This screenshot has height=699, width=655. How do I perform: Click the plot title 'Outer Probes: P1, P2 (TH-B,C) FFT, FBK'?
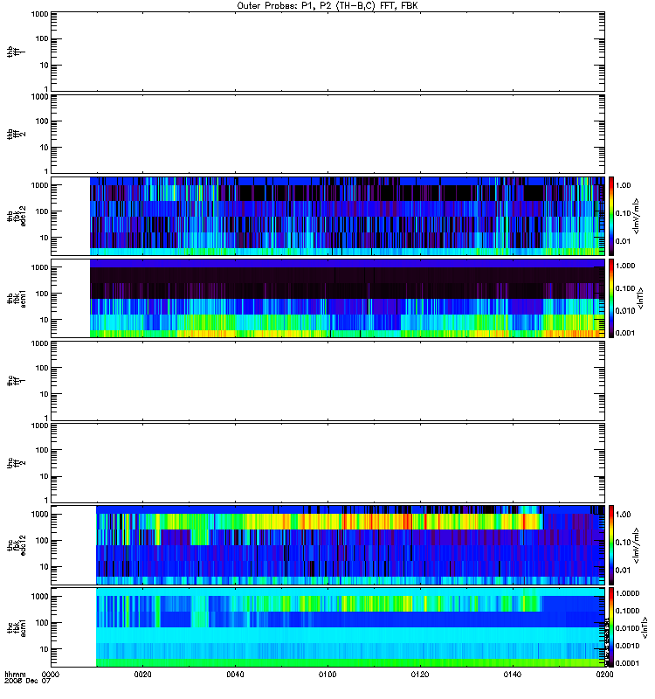pyautogui.click(x=327, y=6)
